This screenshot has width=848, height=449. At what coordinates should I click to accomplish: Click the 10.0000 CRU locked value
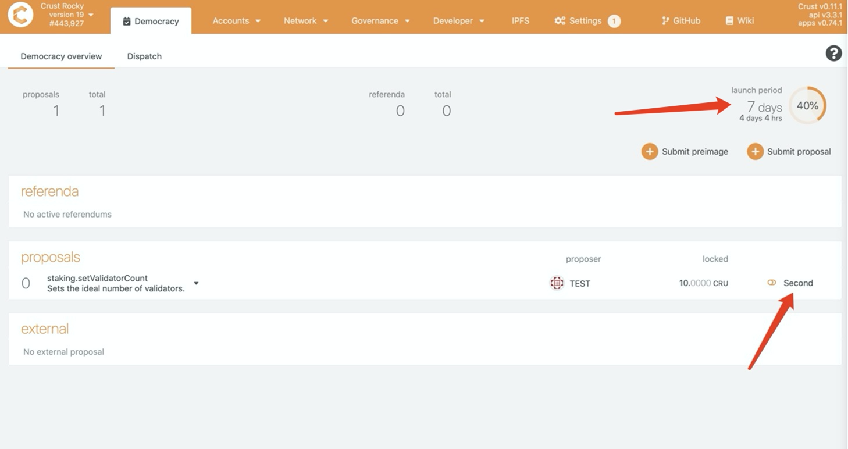point(704,283)
